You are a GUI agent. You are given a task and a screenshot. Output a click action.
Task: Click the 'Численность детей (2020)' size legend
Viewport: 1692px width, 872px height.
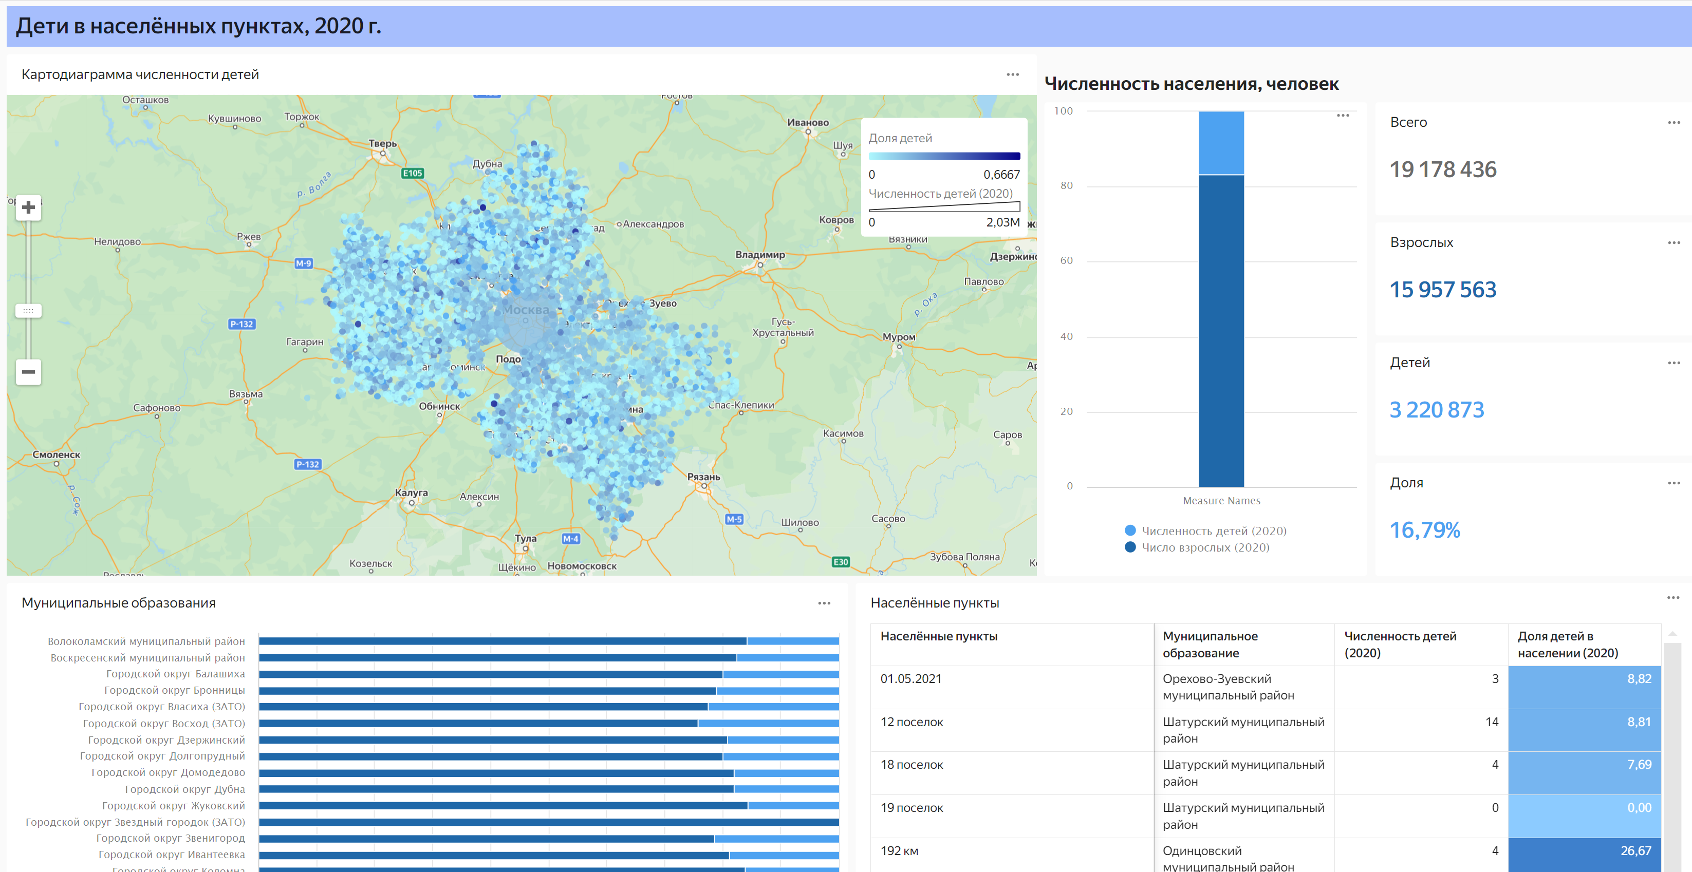tap(944, 206)
